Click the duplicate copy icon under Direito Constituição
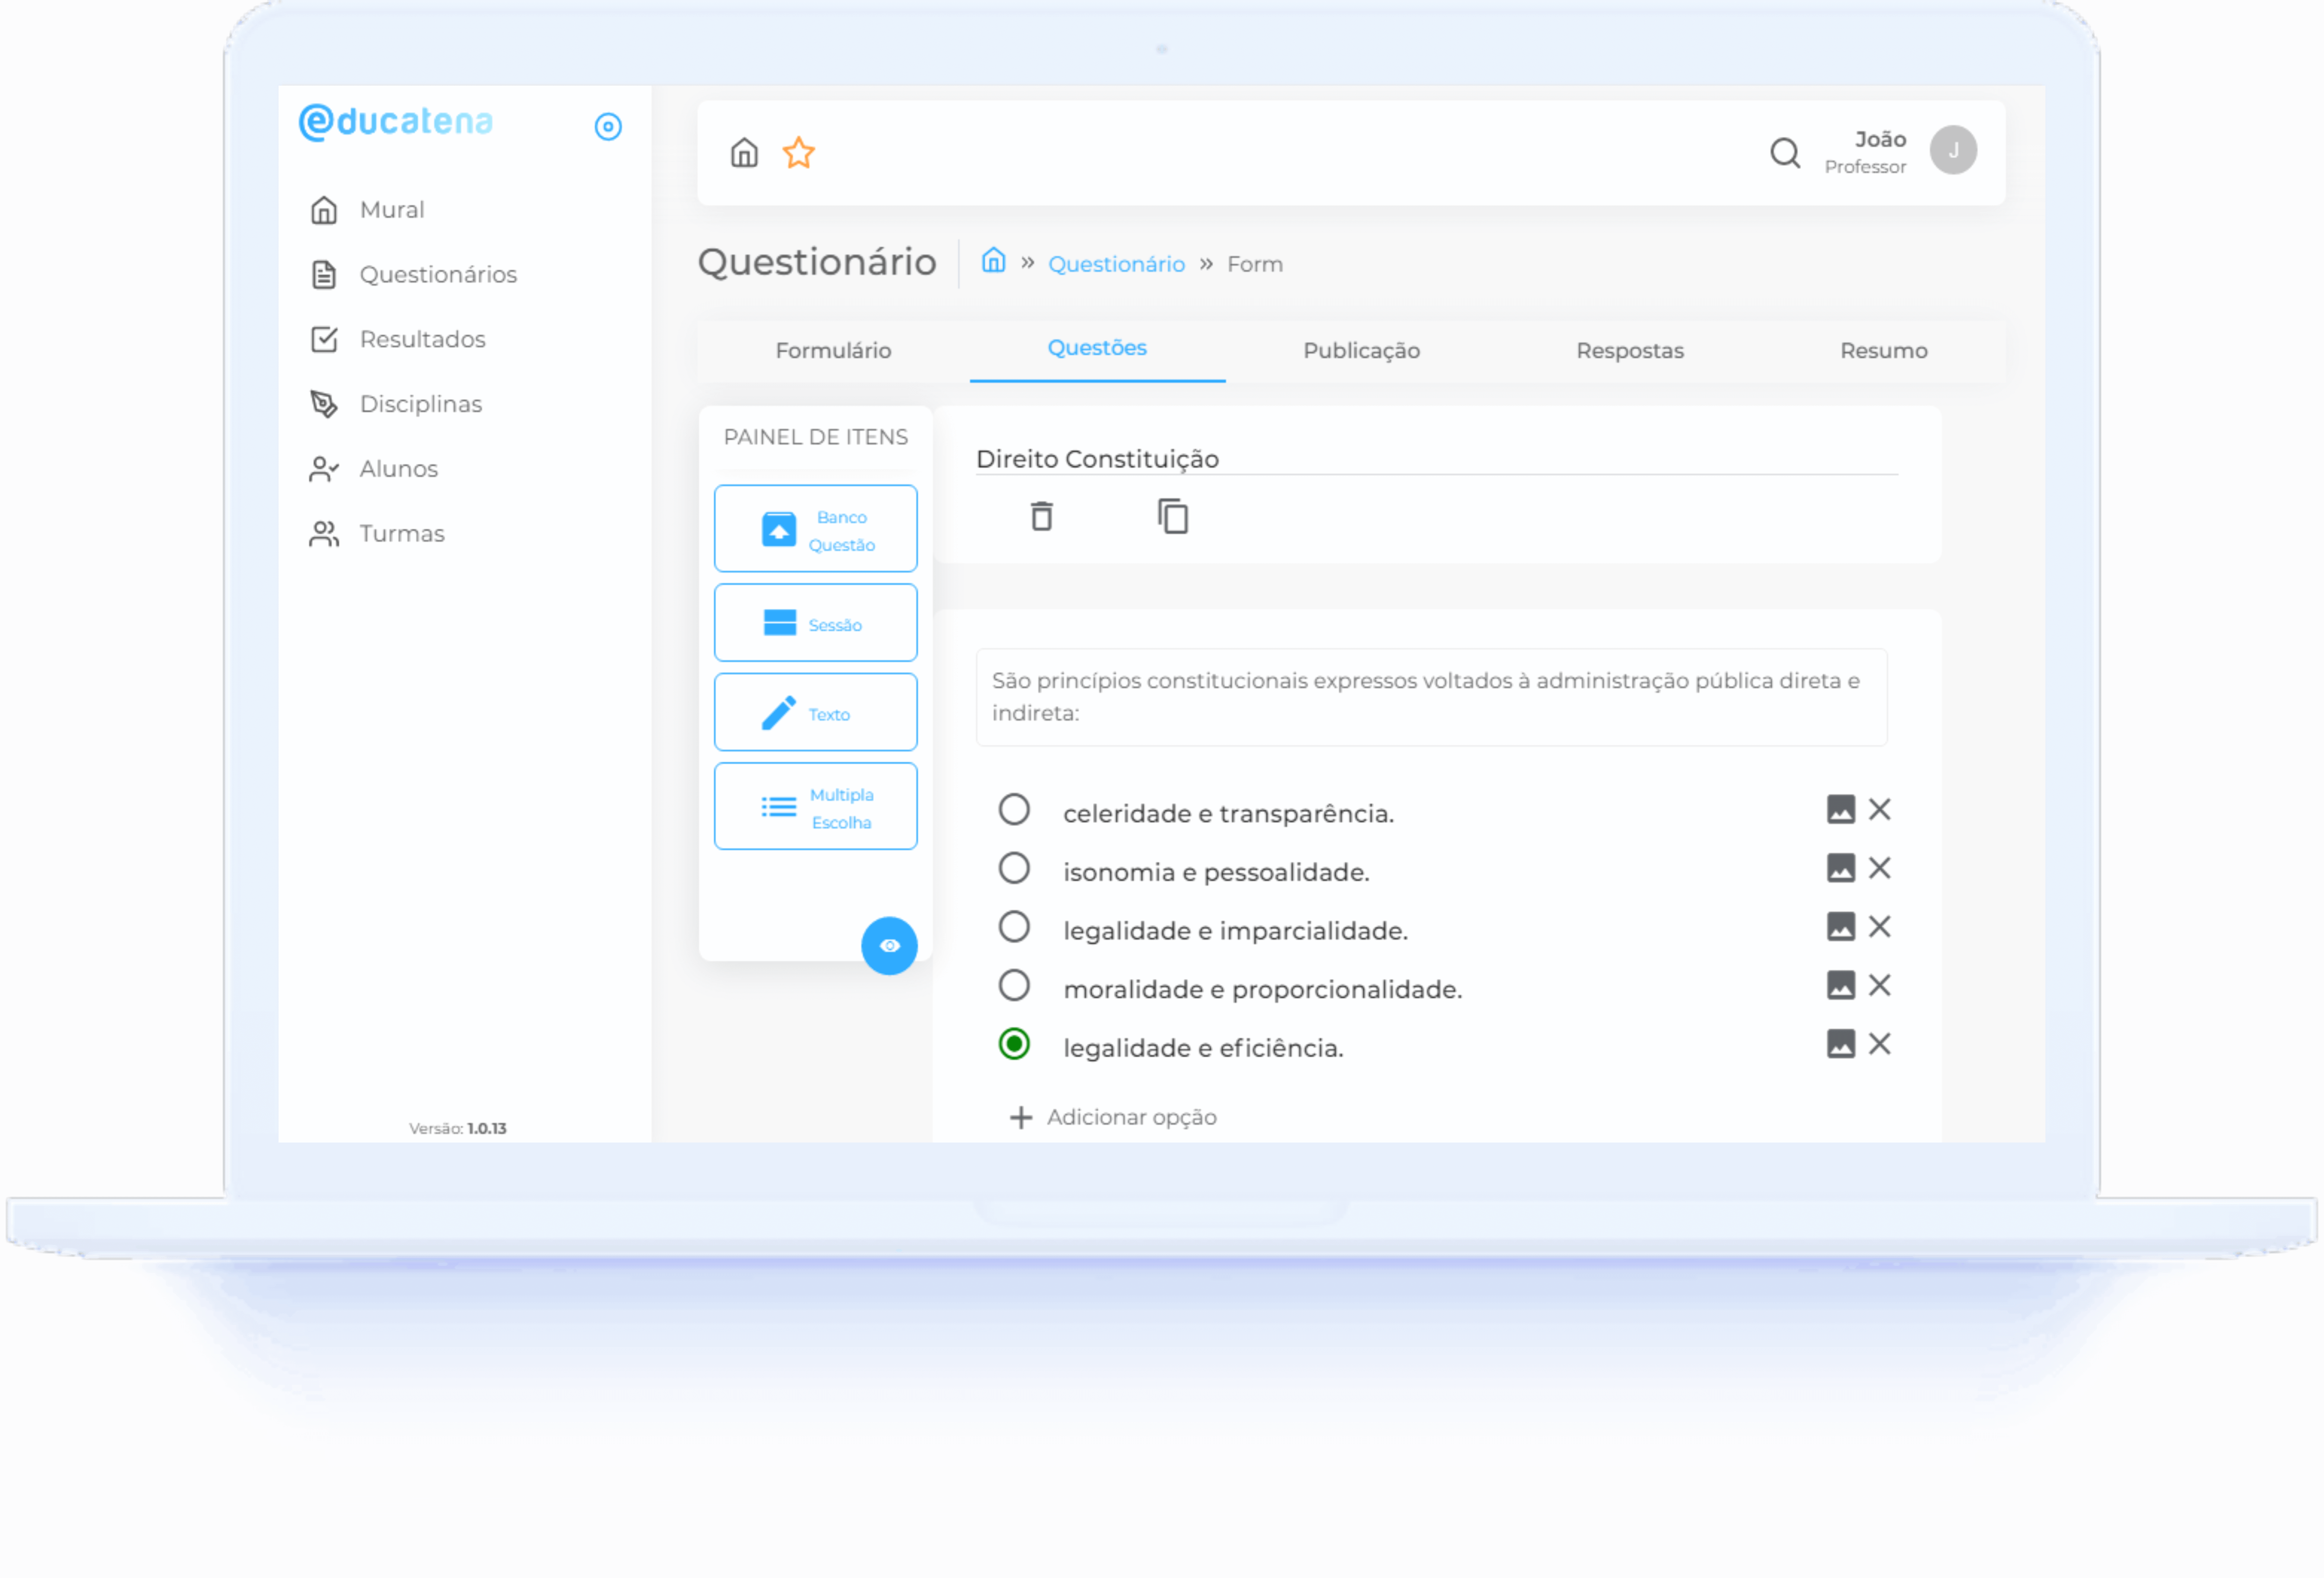 (1172, 516)
